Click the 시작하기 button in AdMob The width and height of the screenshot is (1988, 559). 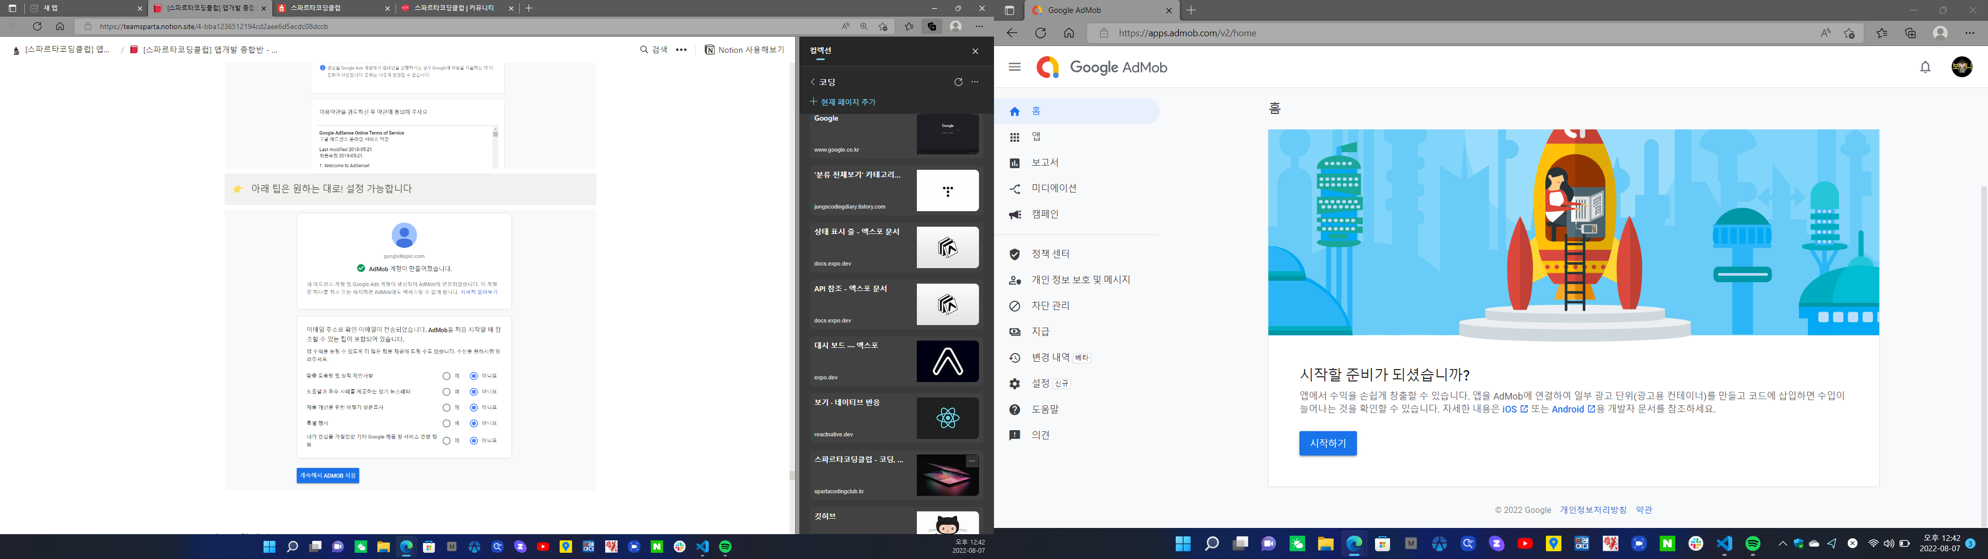pos(1327,443)
